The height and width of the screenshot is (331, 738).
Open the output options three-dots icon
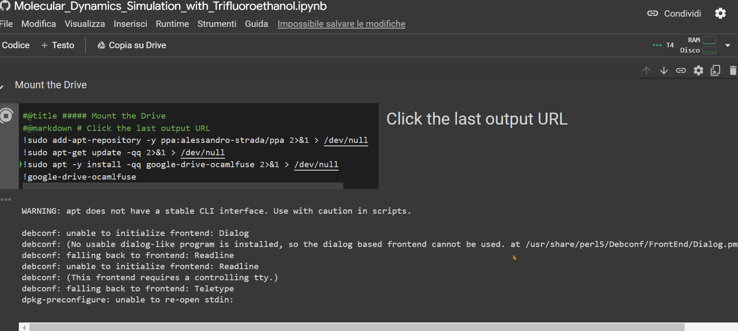(x=6, y=200)
